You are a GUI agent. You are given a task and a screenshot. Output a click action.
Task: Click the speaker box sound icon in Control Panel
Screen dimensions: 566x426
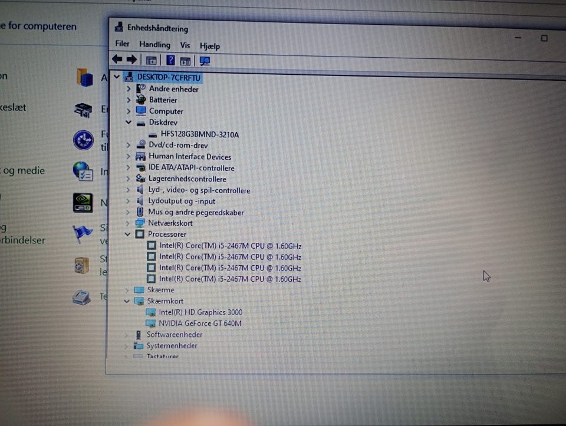point(81,266)
